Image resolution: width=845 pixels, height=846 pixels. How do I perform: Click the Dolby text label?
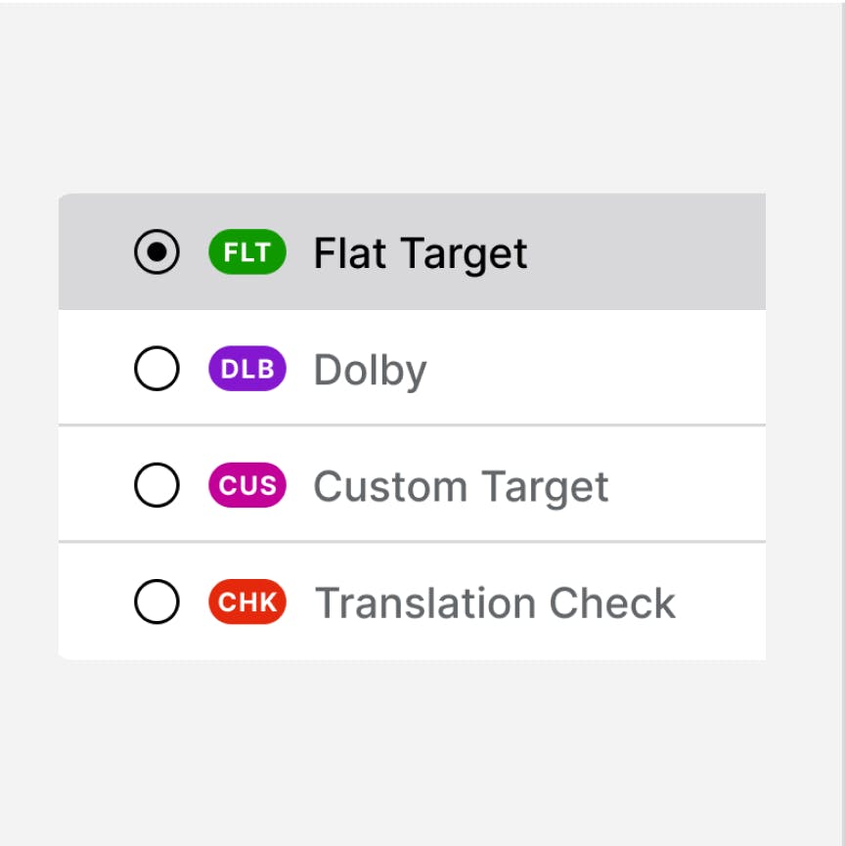click(x=370, y=371)
